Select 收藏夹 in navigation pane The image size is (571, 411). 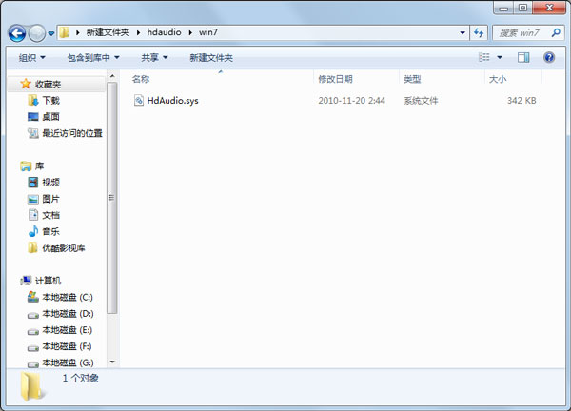pyautogui.click(x=48, y=85)
